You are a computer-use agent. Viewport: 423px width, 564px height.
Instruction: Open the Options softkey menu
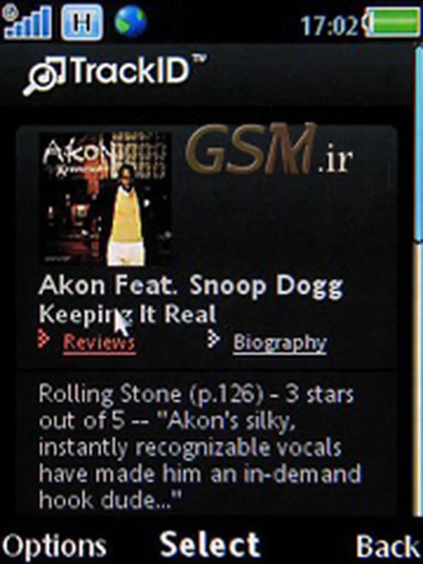coord(54,545)
